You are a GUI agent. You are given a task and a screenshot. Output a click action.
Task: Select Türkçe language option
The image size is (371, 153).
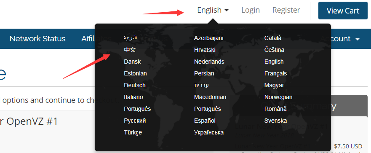click(x=133, y=133)
